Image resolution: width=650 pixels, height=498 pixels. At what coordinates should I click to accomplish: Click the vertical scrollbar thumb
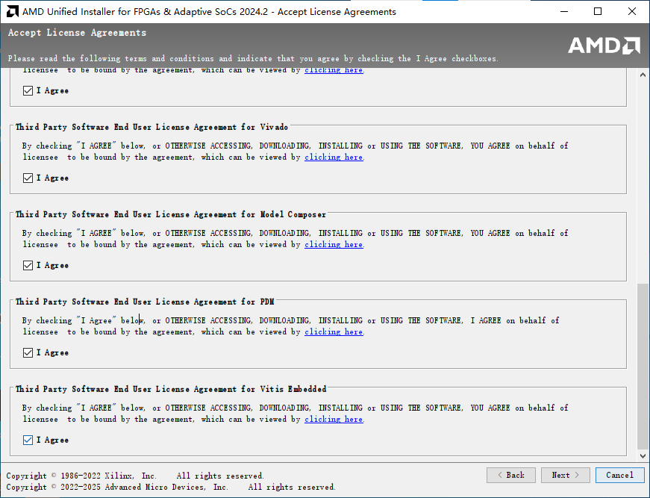pos(643,366)
